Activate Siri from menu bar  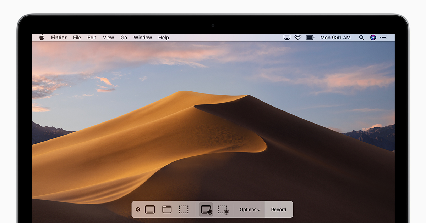tap(373, 38)
